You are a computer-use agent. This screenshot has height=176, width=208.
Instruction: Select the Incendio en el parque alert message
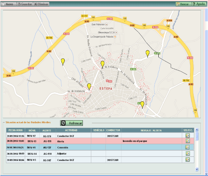(x=135, y=141)
